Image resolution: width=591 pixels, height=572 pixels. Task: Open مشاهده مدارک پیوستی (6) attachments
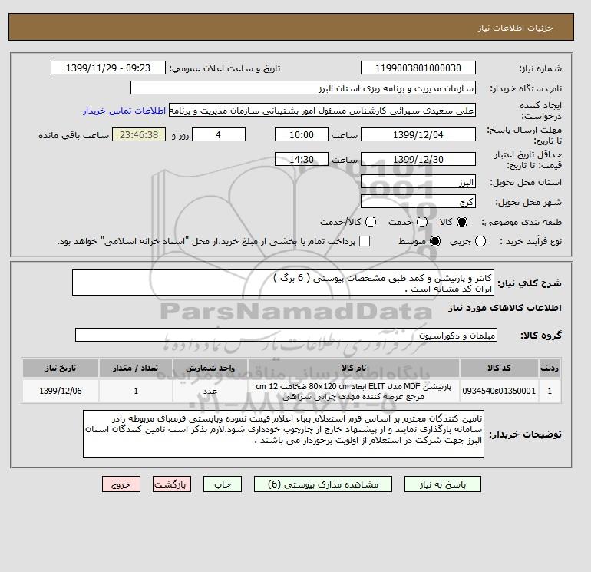(x=323, y=484)
